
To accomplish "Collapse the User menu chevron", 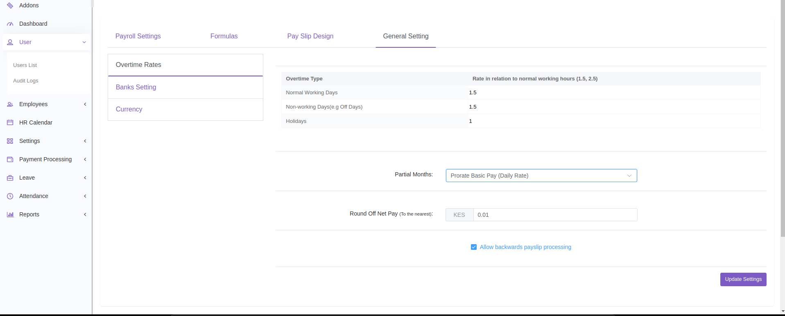I will click(x=84, y=42).
